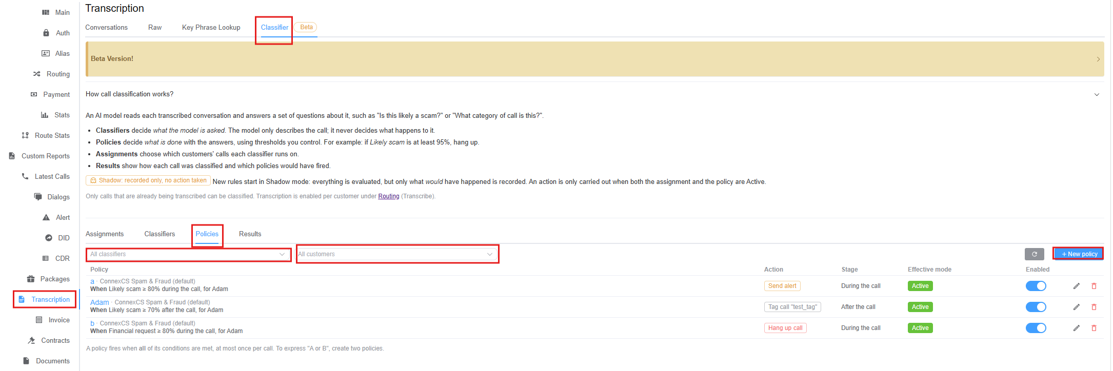This screenshot has width=1113, height=371.
Task: Switch to the Conversations tab
Action: (106, 27)
